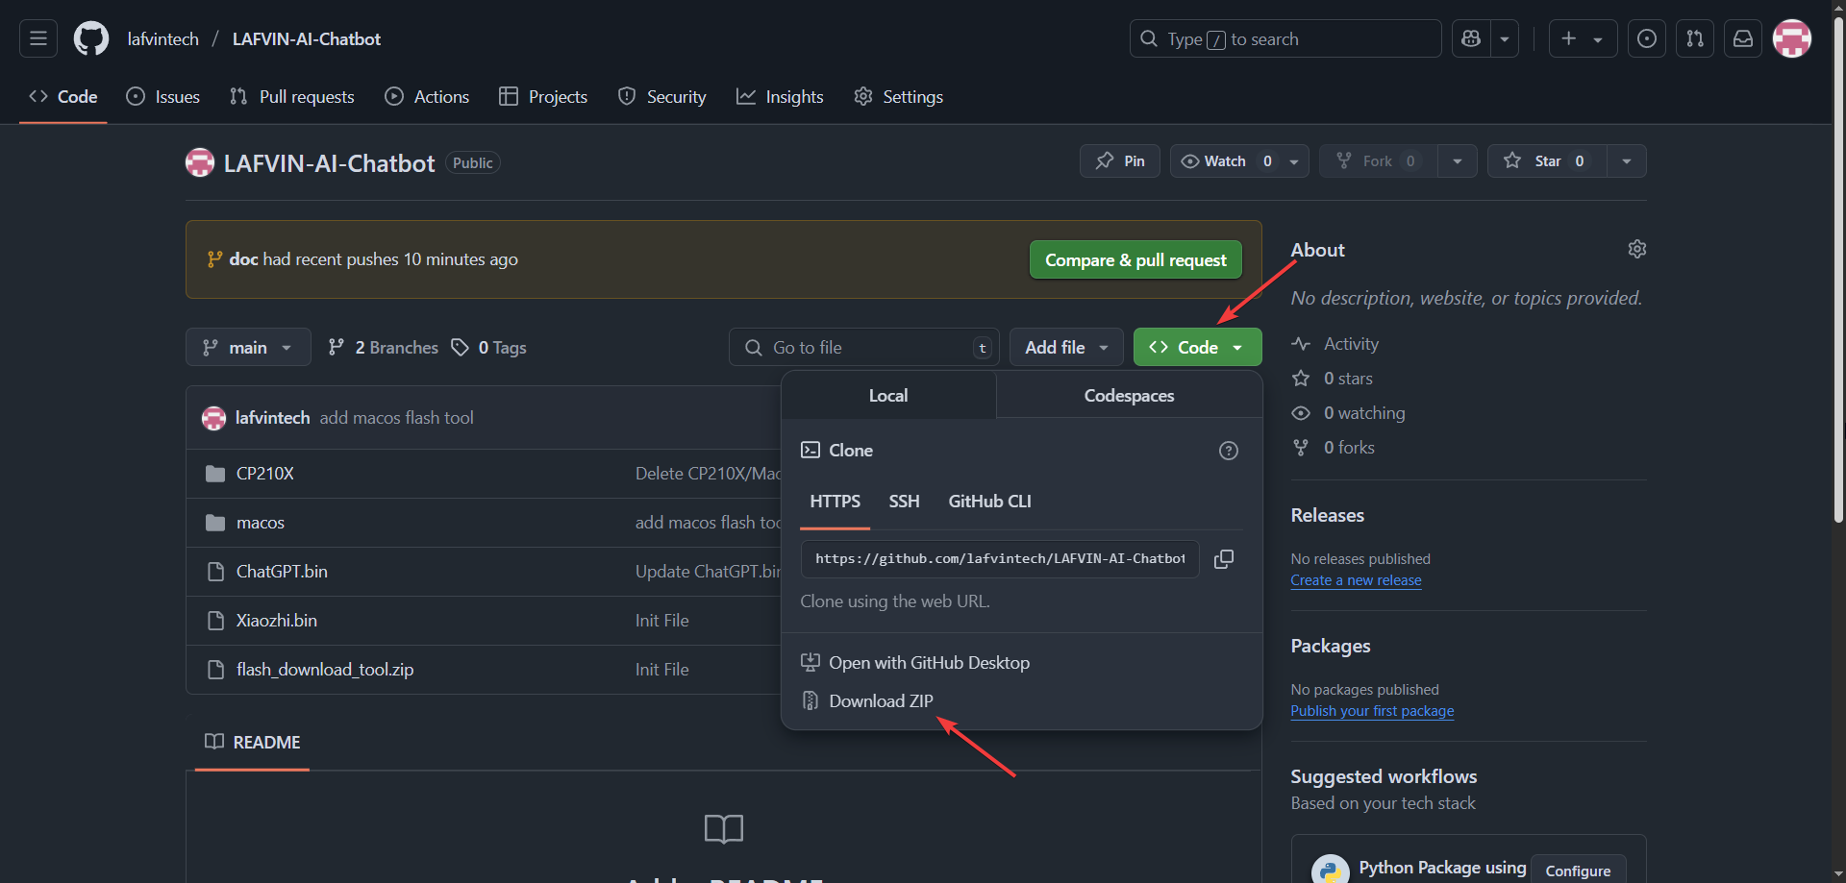Image resolution: width=1846 pixels, height=883 pixels.
Task: Configure the Python Package workflow
Action: point(1578,871)
